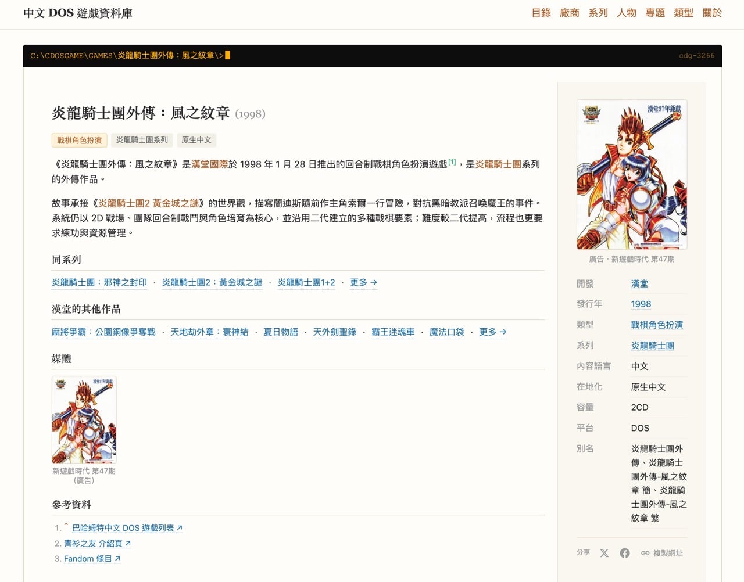Jump back via ^ caret in reference 1
This screenshot has height=582, width=744.
click(x=66, y=526)
